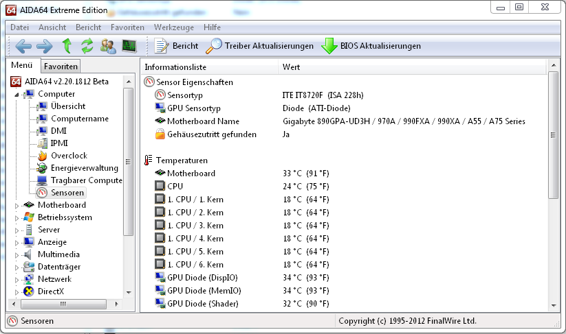566x334 pixels.
Task: Select the Motherboard temperature row
Action: point(343,174)
